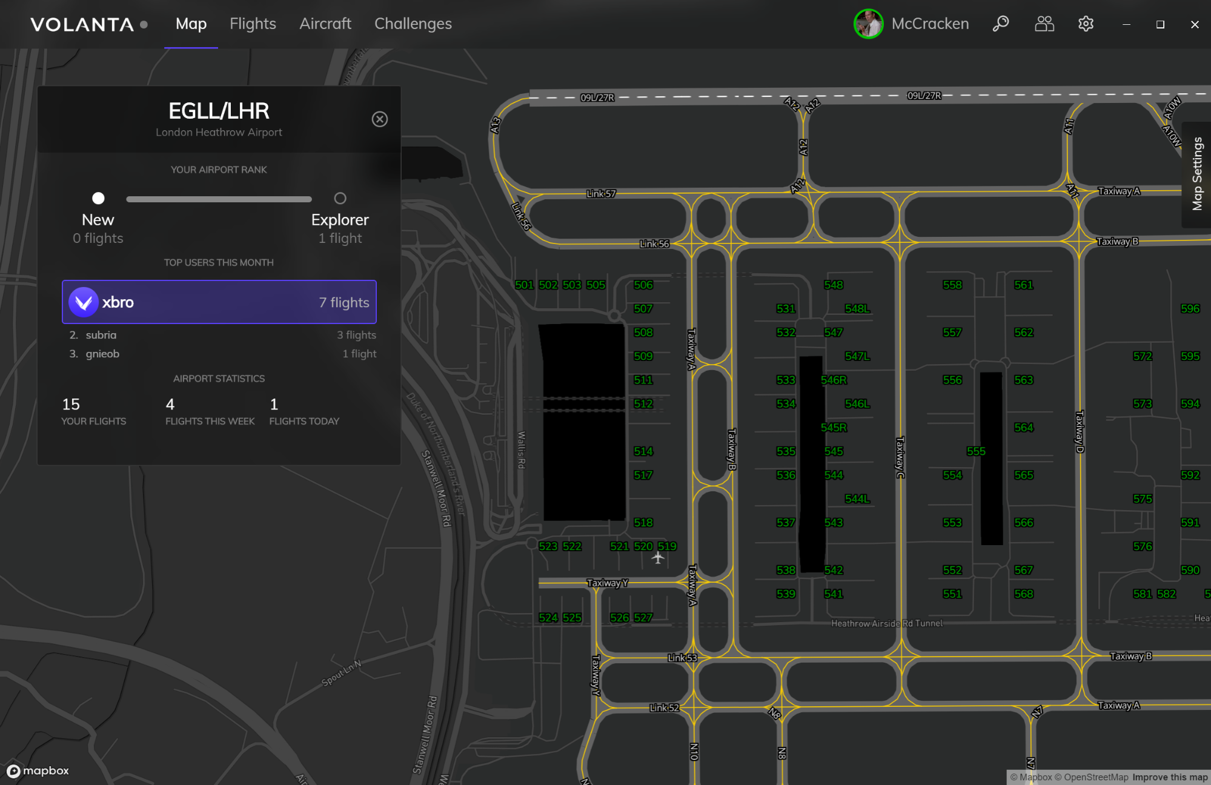The image size is (1211, 785).
Task: Expand the Map Settings side tab
Action: point(1197,174)
